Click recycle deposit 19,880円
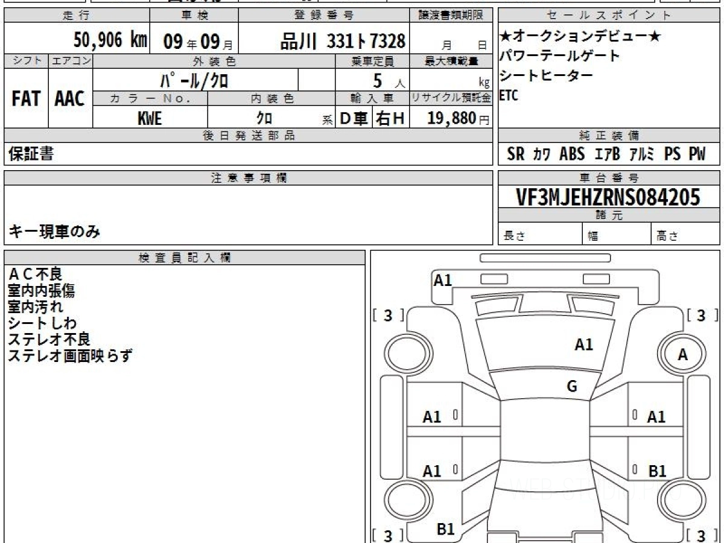 pos(459,118)
